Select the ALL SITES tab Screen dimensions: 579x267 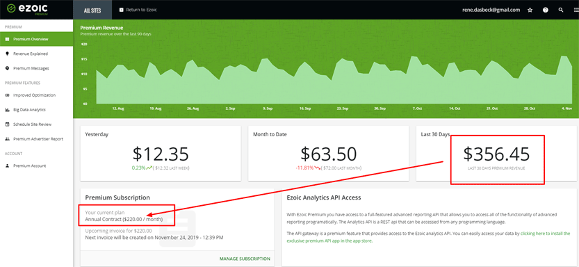[92, 10]
